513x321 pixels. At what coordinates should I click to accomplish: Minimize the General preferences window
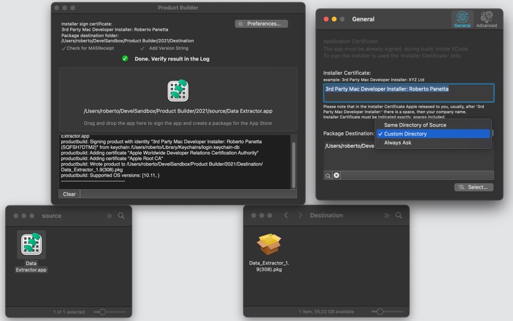tap(334, 19)
